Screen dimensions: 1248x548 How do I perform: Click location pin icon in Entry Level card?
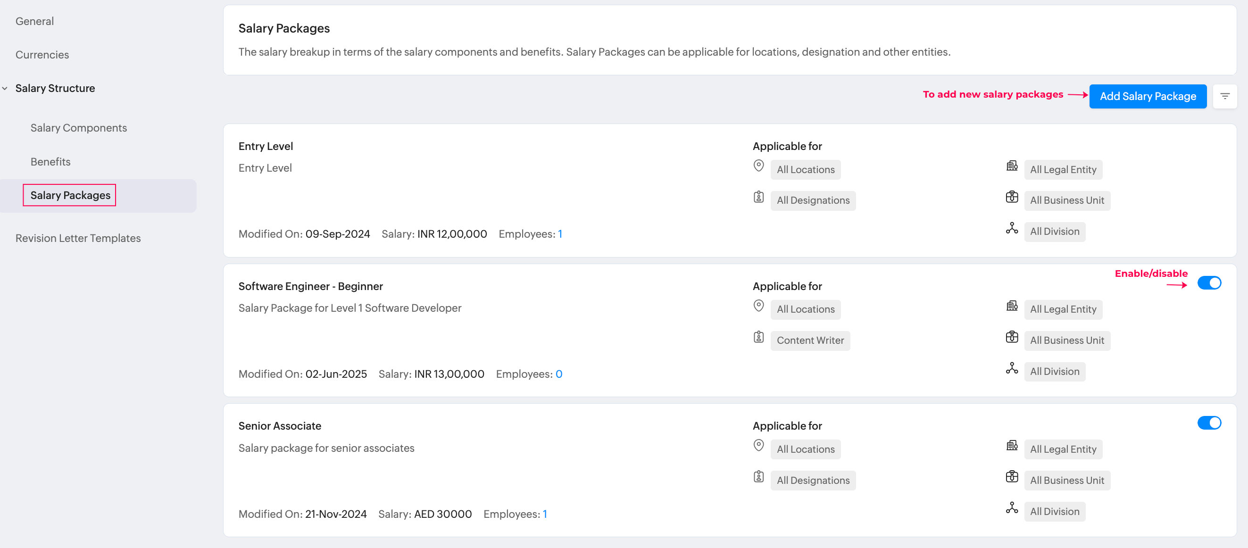(x=758, y=166)
